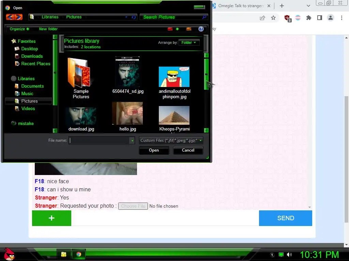
Task: Open Chrome tab search chevron
Action: click(308, 6)
